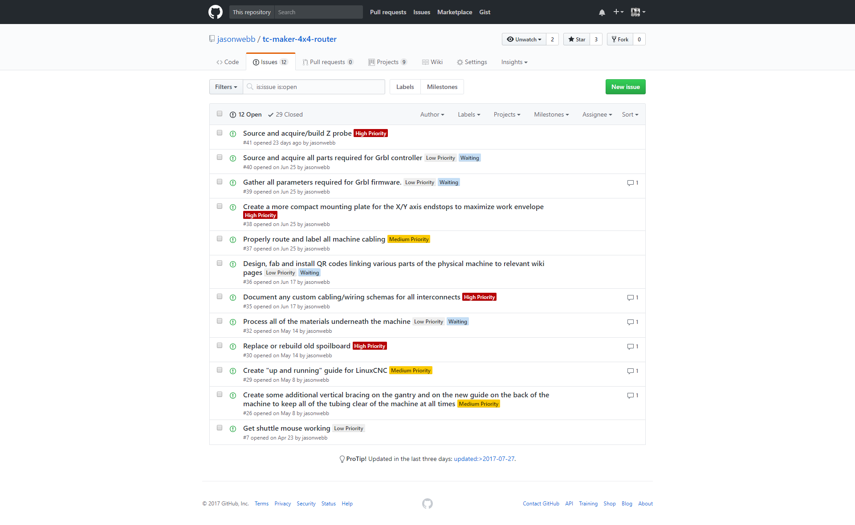855x525 pixels.
Task: Open the Sort dropdown
Action: coord(630,114)
